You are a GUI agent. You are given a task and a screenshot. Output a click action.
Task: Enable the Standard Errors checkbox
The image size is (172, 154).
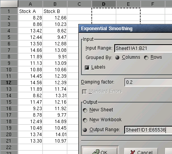84,91
